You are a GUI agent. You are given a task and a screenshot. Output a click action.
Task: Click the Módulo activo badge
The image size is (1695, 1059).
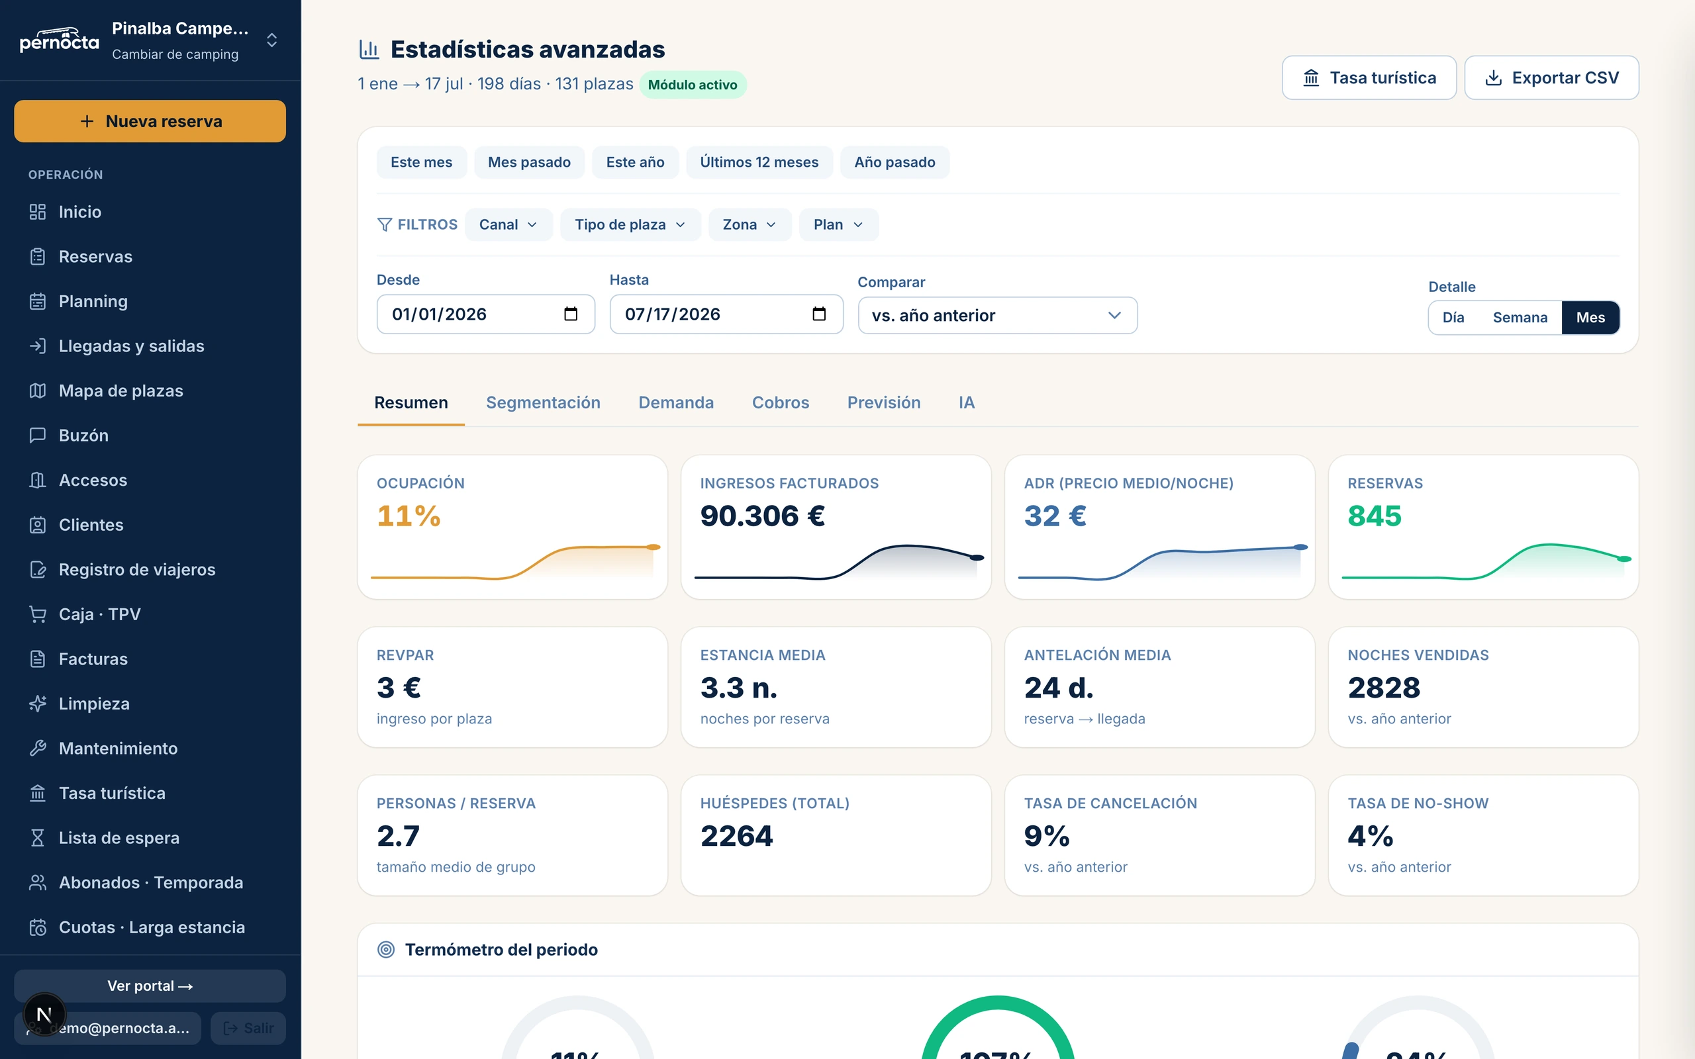(692, 85)
